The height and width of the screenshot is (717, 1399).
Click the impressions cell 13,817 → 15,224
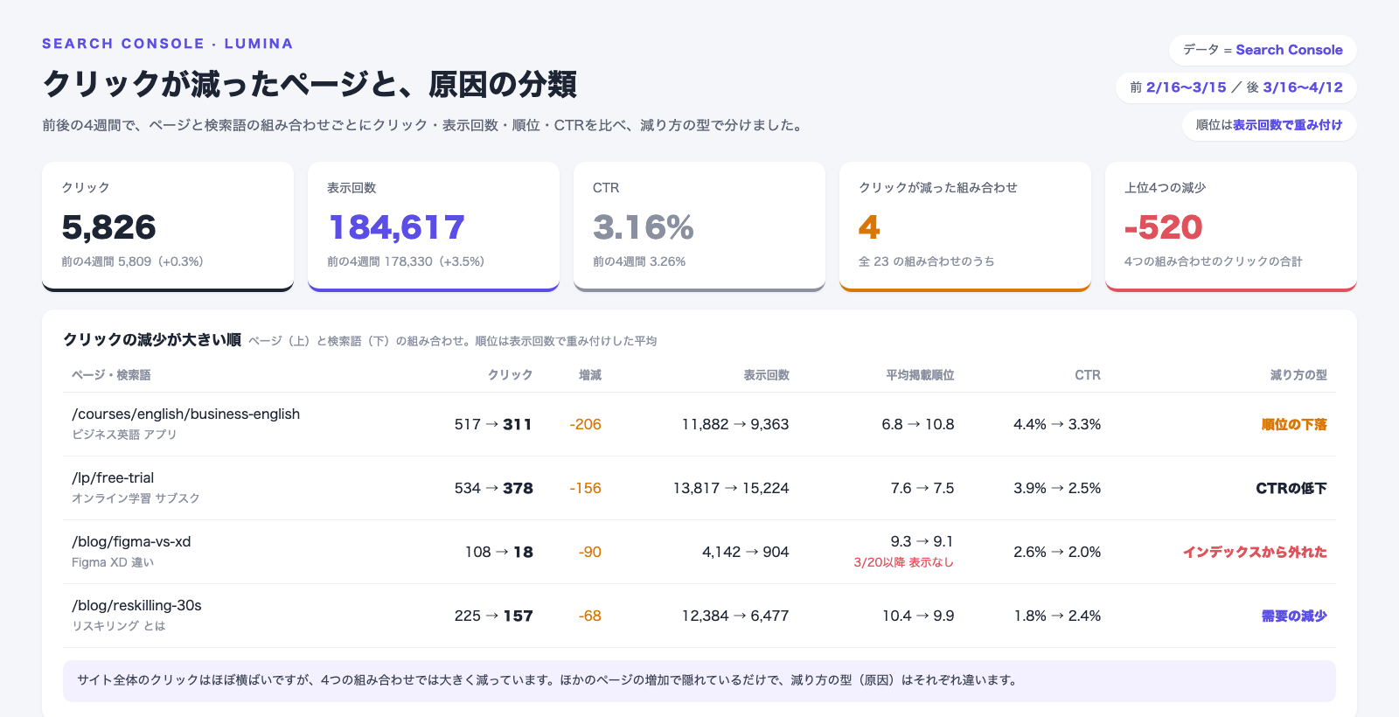point(731,488)
